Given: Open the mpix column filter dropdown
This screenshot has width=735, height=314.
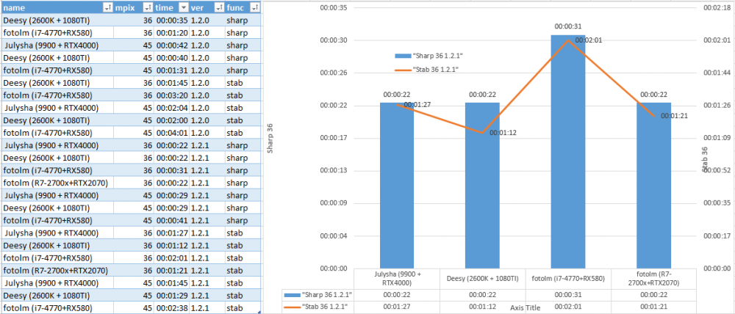Looking at the screenshot, I should 148,7.
